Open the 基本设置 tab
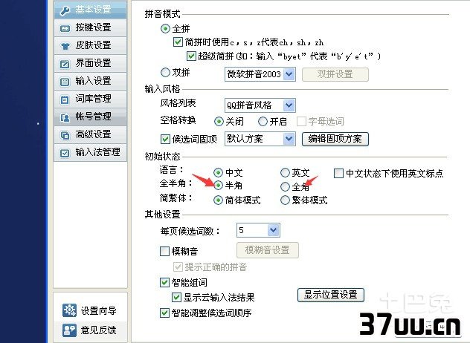The width and height of the screenshot is (470, 343). coord(90,10)
